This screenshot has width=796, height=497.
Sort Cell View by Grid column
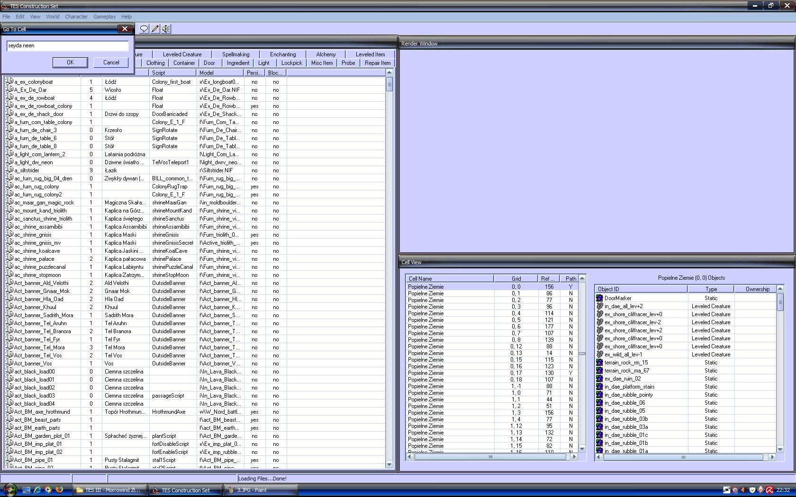click(516, 279)
